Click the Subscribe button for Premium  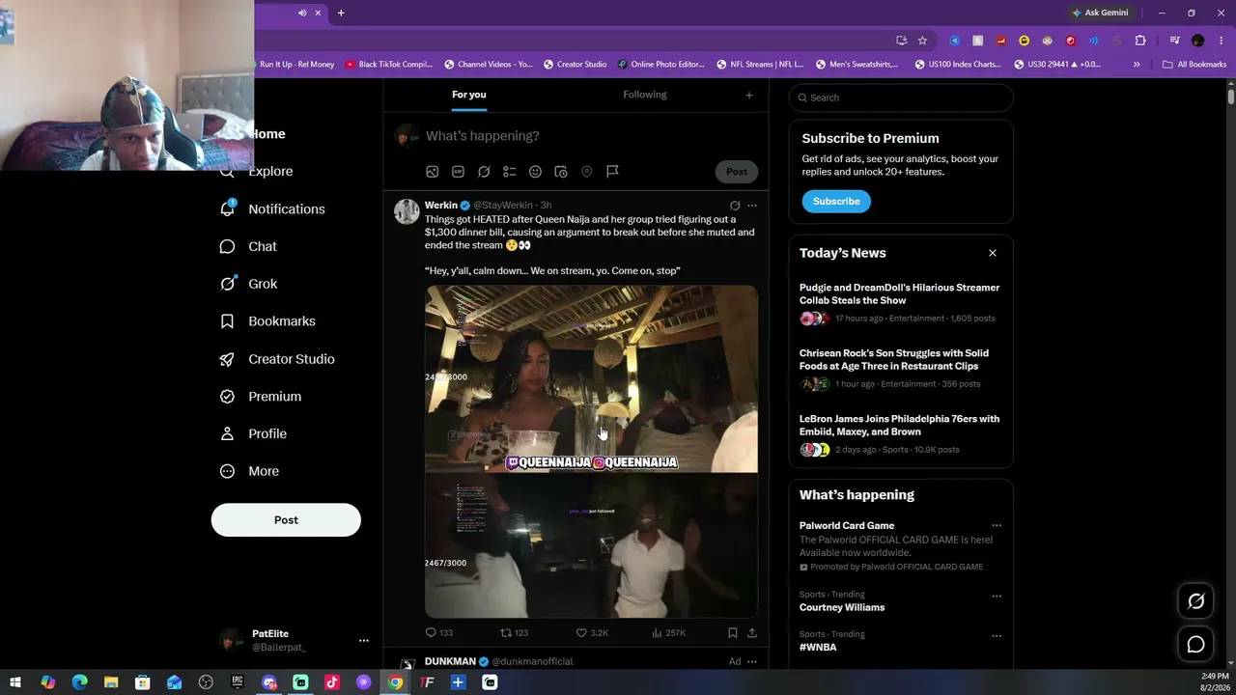(x=836, y=201)
